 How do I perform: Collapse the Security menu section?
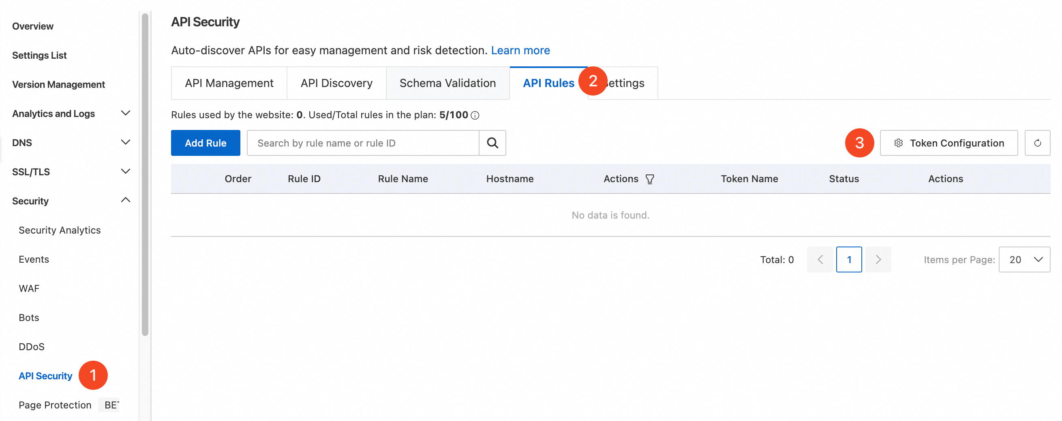pyautogui.click(x=125, y=200)
